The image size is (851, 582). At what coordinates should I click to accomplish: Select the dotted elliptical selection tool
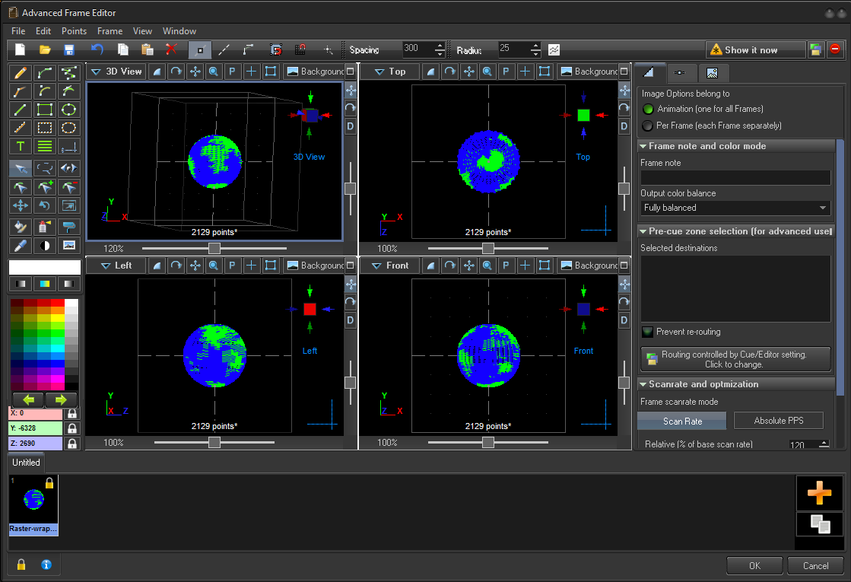pyautogui.click(x=69, y=128)
